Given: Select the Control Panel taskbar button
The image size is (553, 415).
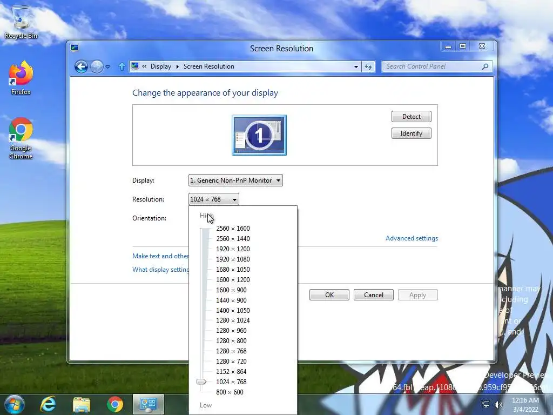Looking at the screenshot, I should [x=148, y=404].
